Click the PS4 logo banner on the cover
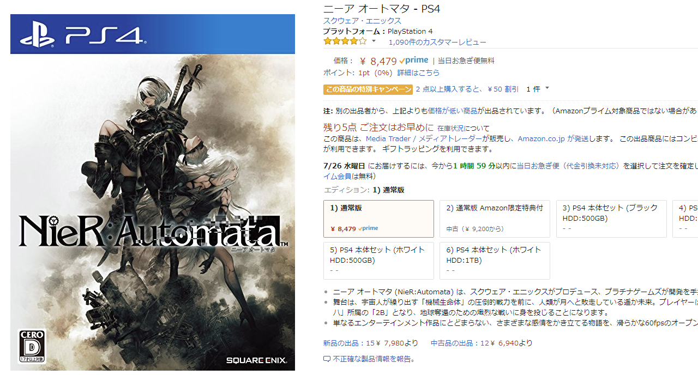 (153, 34)
